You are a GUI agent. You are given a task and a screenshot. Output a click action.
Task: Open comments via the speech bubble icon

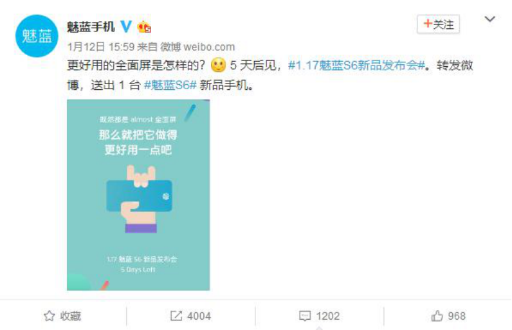coord(305,316)
